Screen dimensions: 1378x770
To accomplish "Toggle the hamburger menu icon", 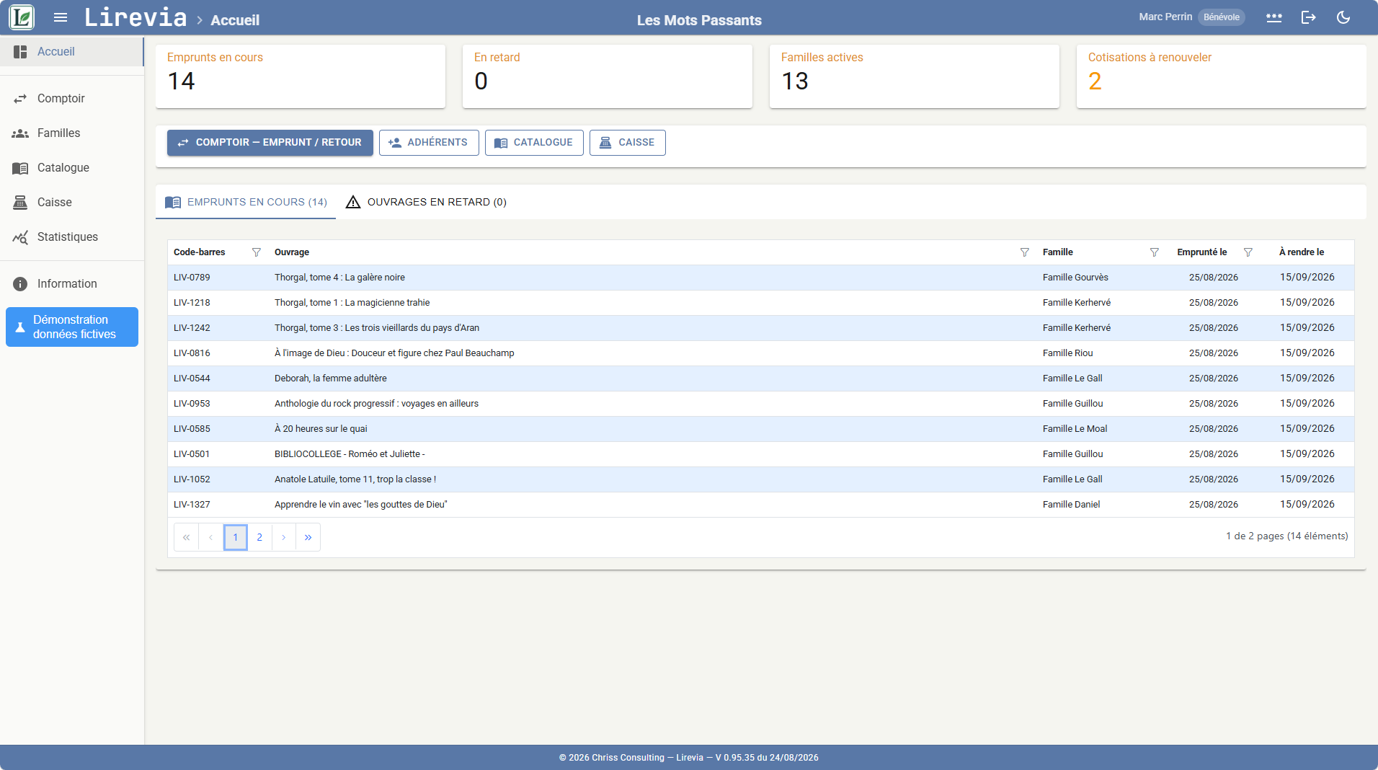I will coord(61,17).
